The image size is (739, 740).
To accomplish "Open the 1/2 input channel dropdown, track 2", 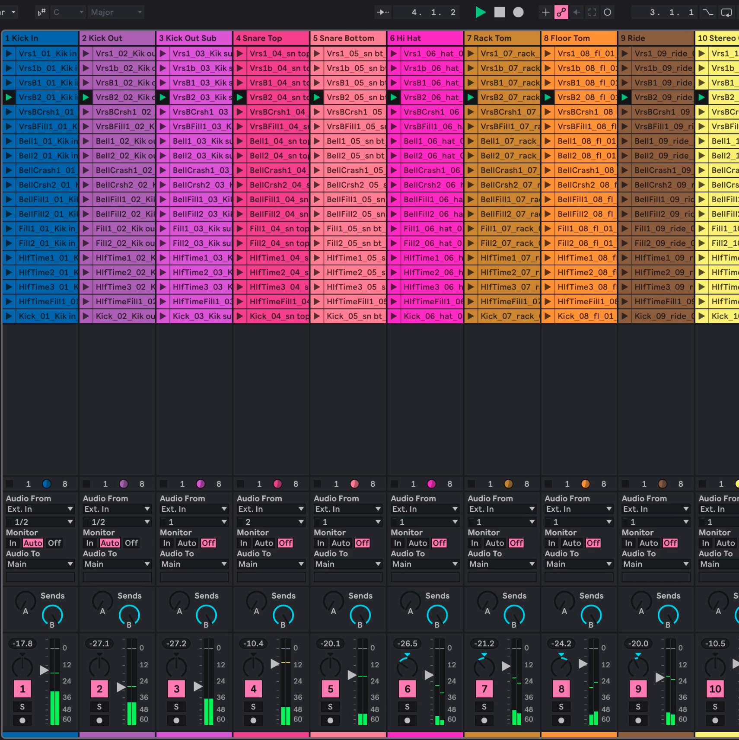I will [x=117, y=522].
